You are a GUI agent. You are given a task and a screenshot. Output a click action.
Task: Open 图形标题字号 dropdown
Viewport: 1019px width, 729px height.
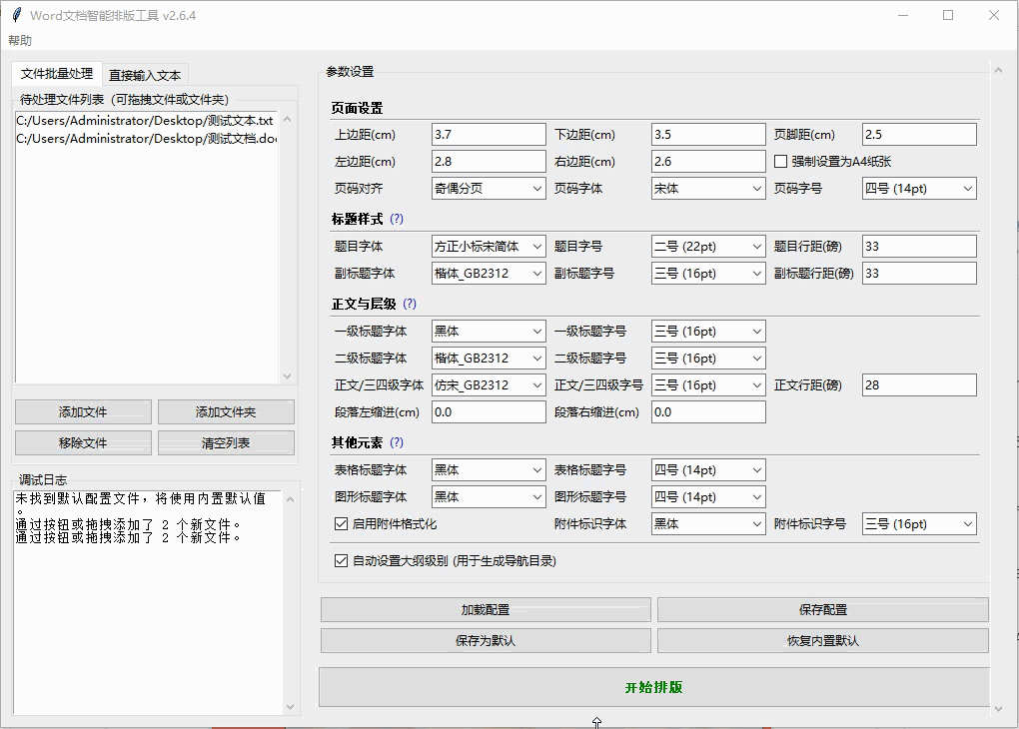click(x=708, y=497)
